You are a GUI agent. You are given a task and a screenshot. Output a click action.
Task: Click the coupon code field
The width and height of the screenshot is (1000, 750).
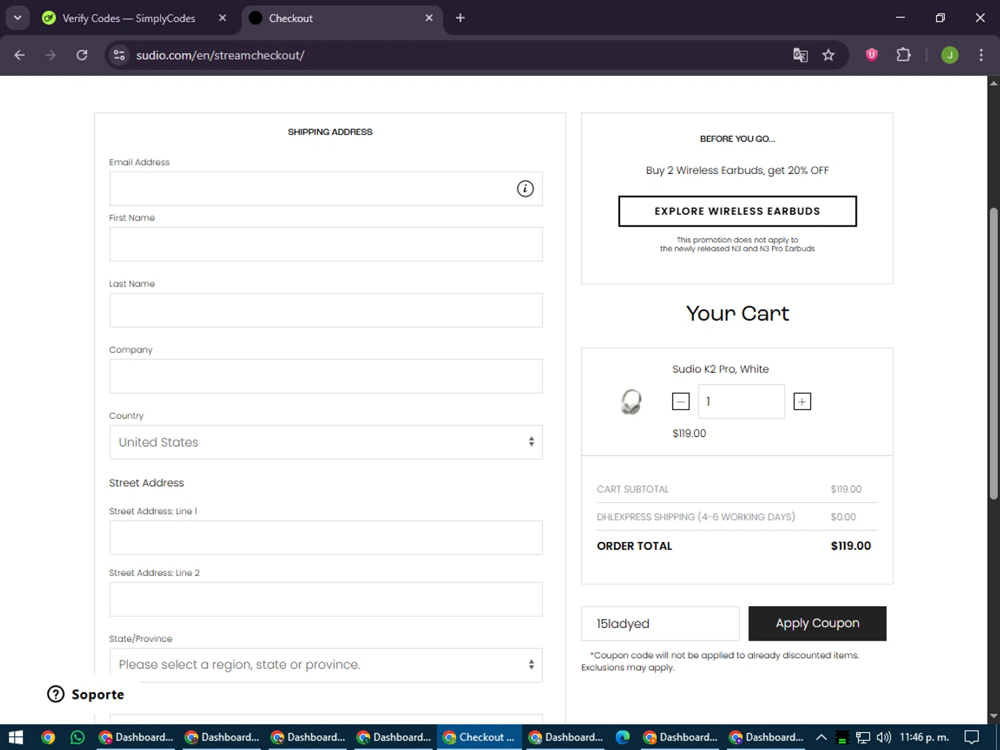coord(660,623)
